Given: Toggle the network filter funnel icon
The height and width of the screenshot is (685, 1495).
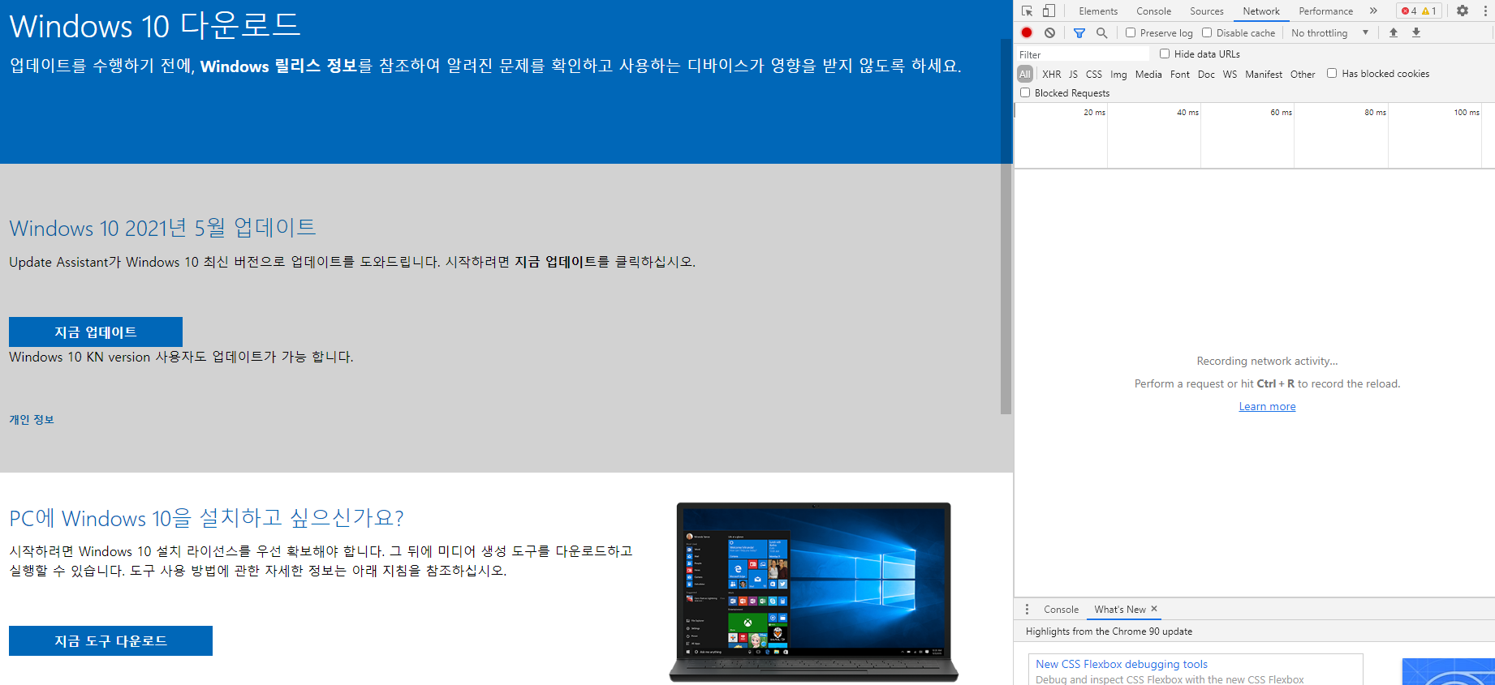Looking at the screenshot, I should 1079,32.
